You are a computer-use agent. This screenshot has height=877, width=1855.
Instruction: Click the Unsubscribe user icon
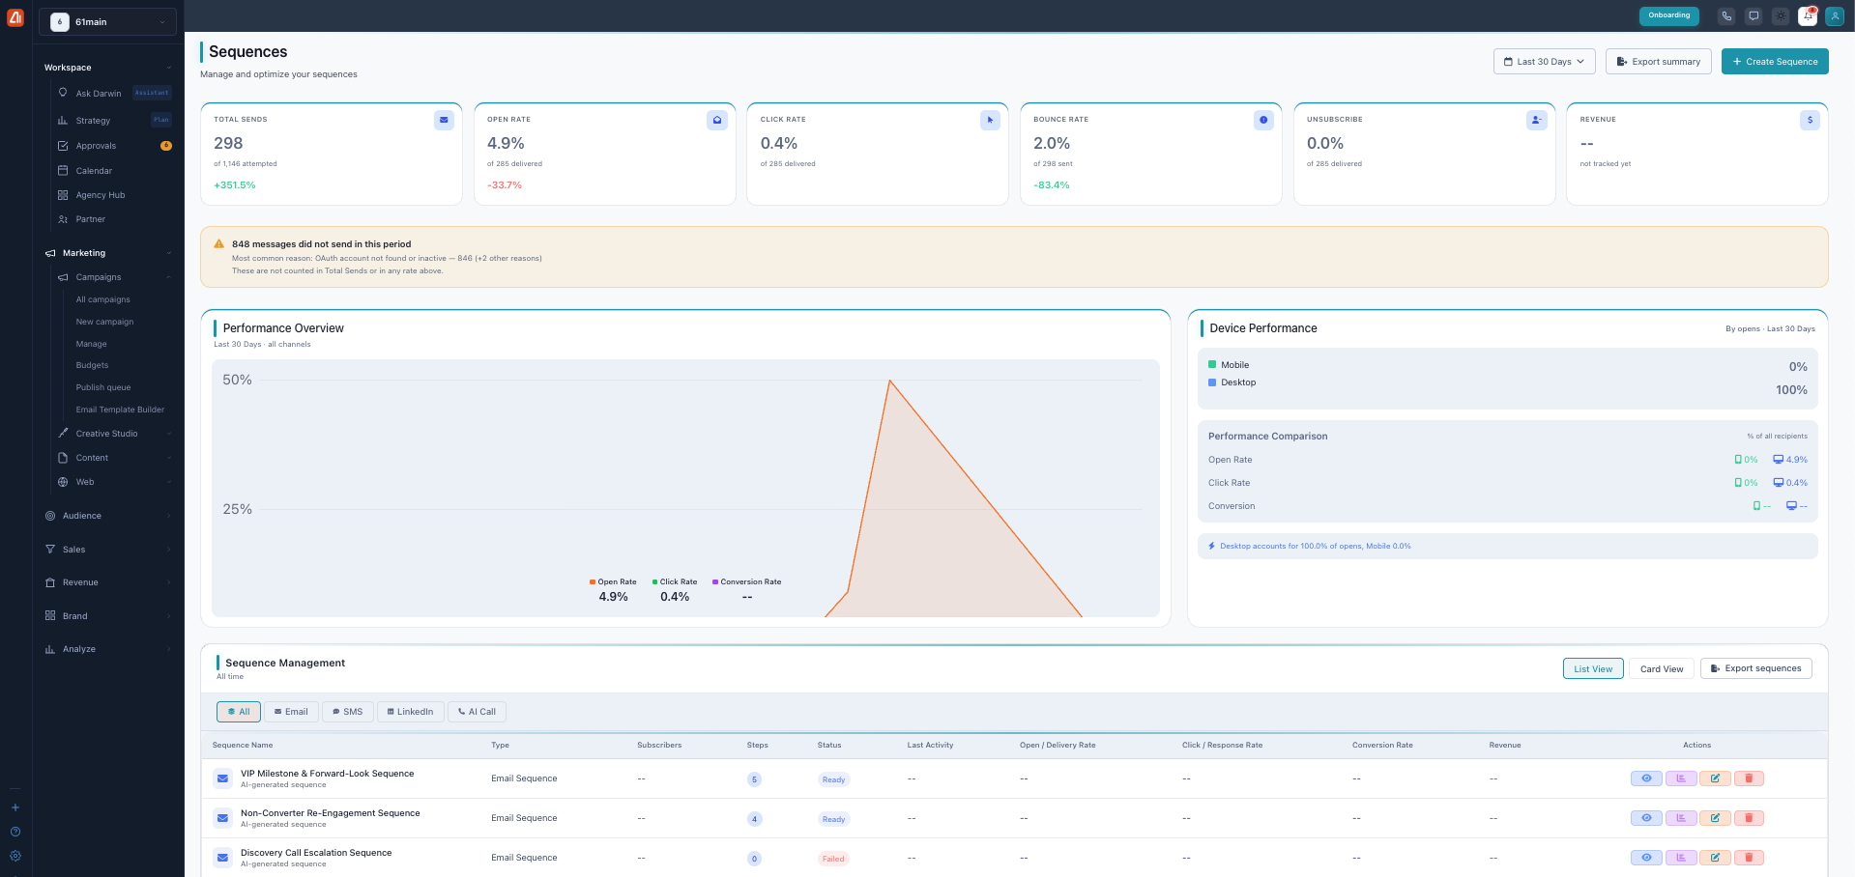point(1537,120)
